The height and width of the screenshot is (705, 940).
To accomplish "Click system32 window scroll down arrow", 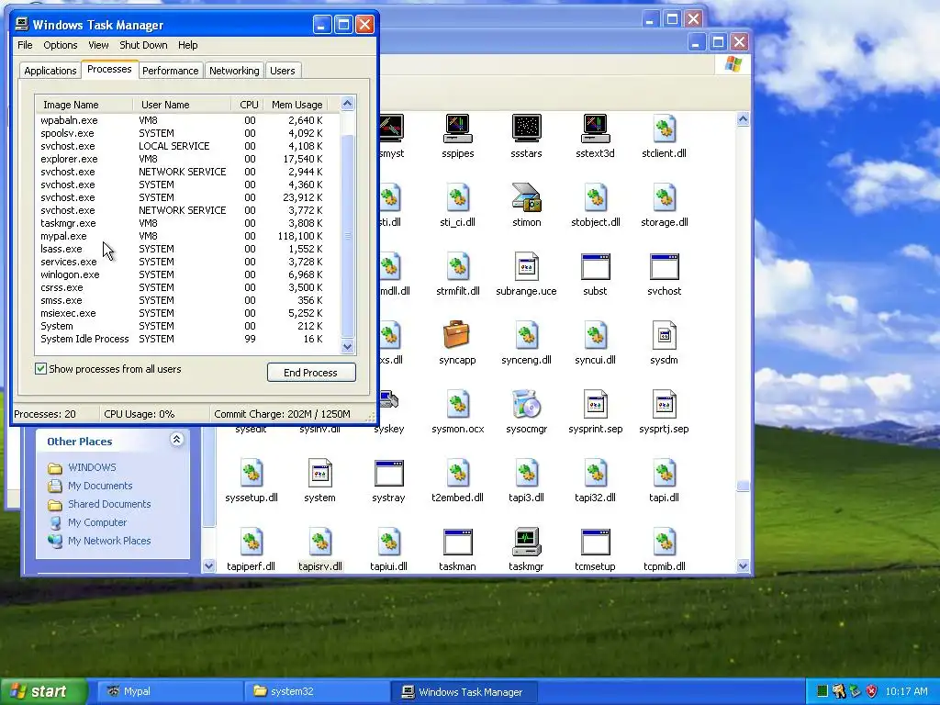I will click(x=743, y=565).
